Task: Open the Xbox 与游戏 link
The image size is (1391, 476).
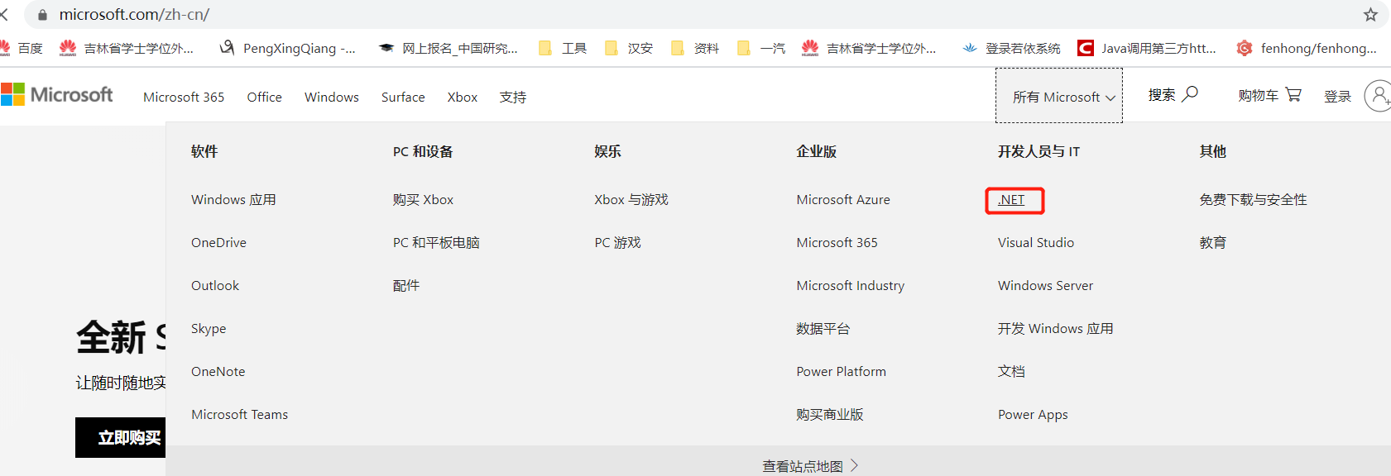Action: 631,200
